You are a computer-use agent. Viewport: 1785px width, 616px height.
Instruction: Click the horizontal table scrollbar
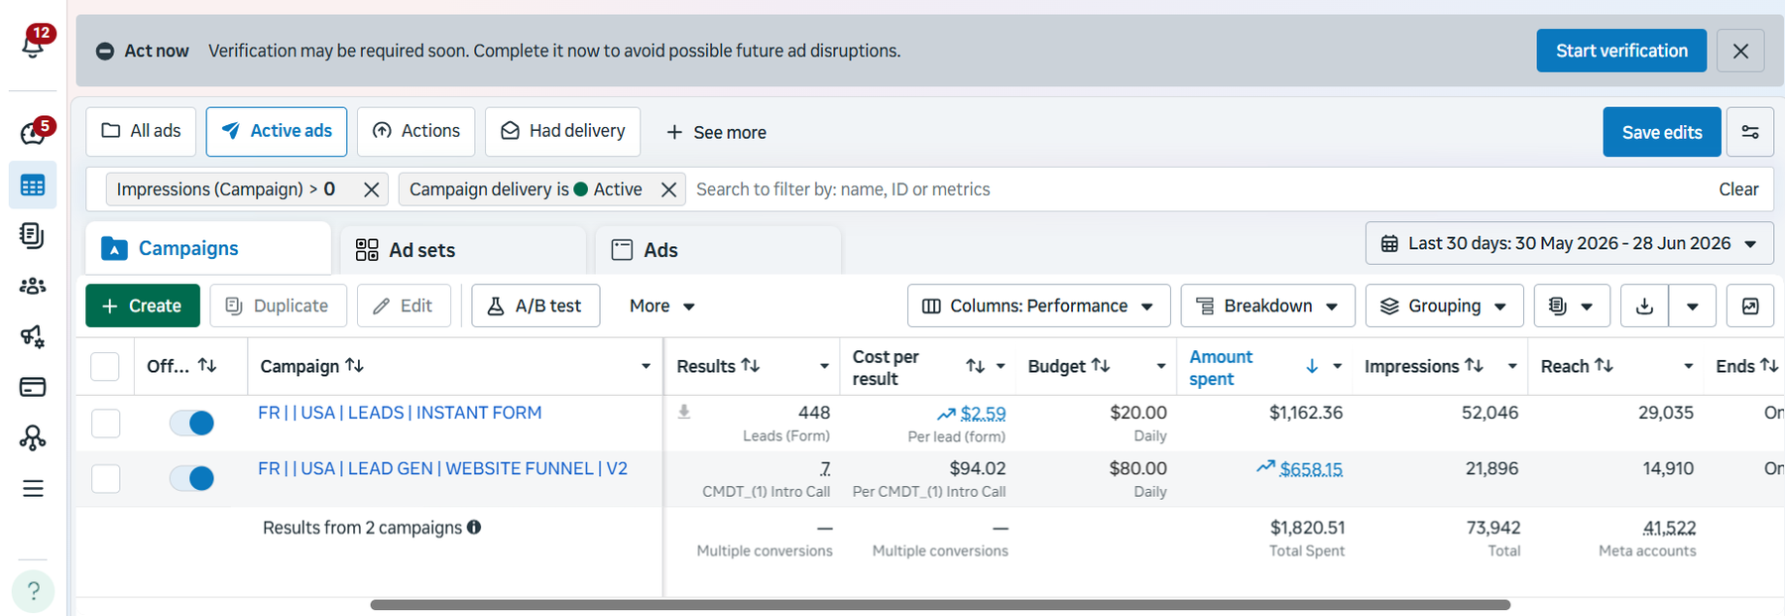click(x=940, y=604)
